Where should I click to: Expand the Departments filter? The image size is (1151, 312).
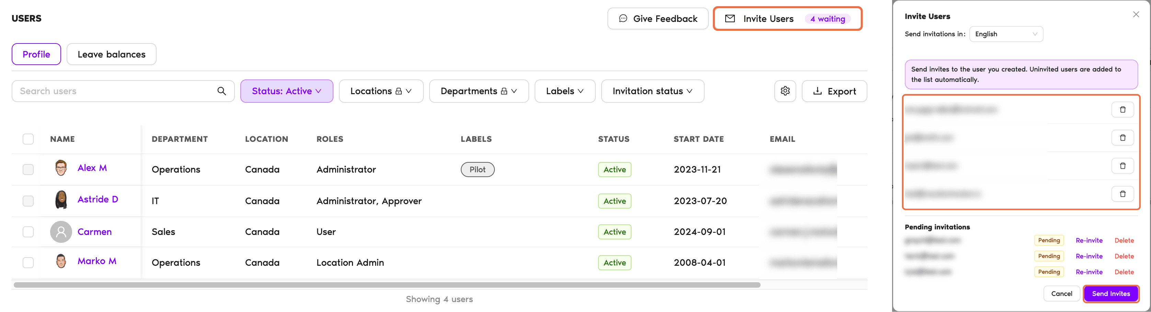(479, 91)
